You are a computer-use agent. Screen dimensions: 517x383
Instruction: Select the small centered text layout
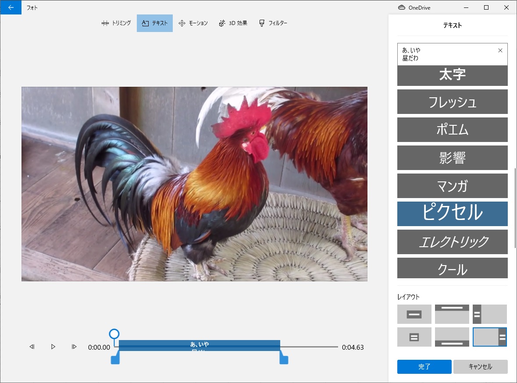[x=414, y=337]
